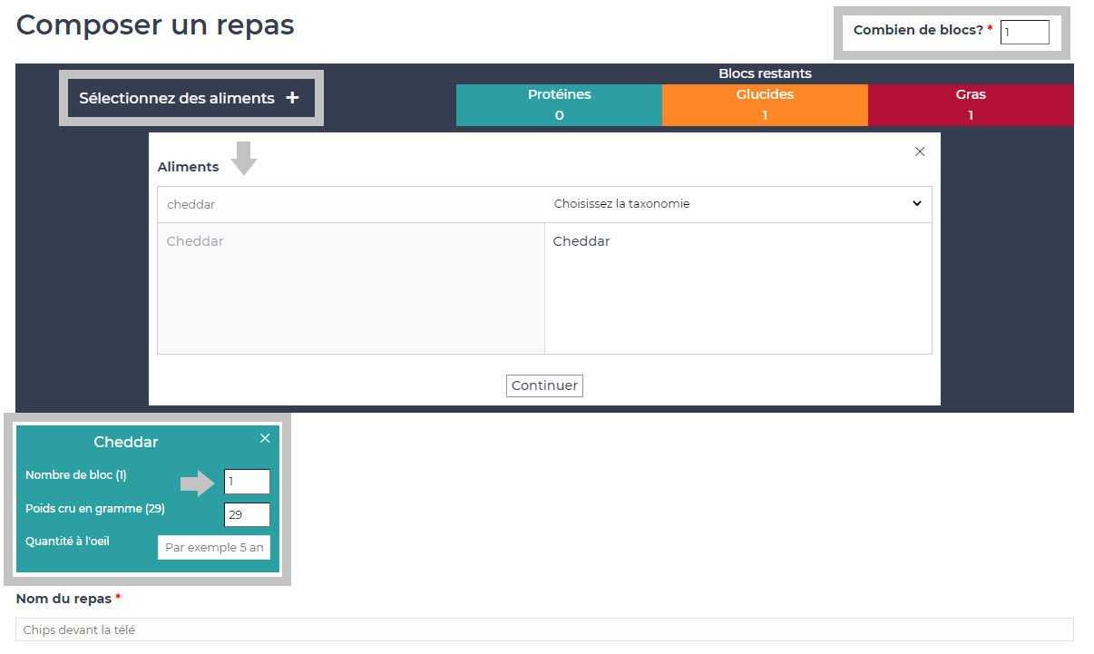Select the Protéines remaining blocks tile
The width and height of the screenshot is (1094, 654).
[x=559, y=105]
